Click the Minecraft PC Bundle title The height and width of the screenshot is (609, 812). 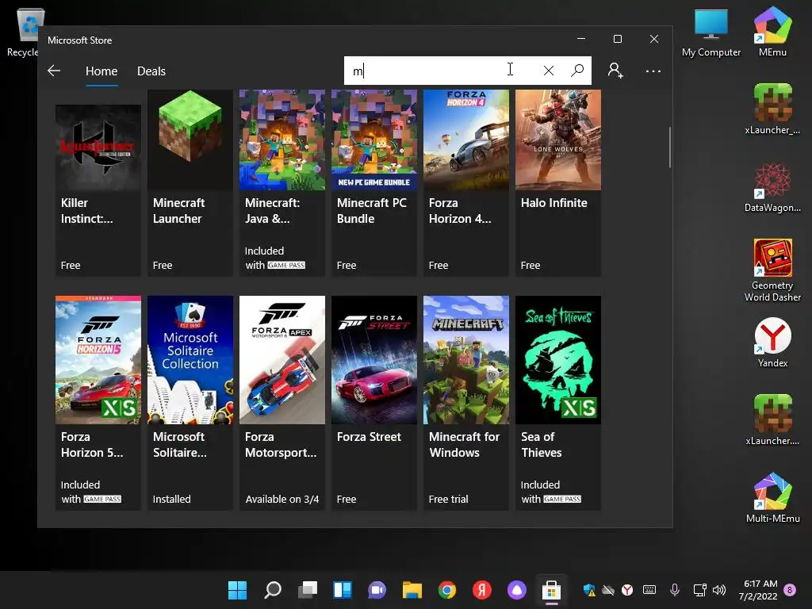371,211
